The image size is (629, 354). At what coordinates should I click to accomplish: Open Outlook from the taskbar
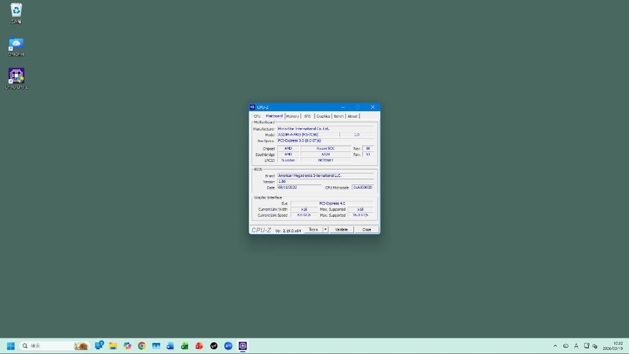pos(171,346)
